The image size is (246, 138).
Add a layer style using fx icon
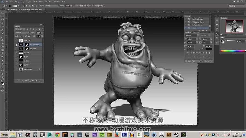click(22, 81)
